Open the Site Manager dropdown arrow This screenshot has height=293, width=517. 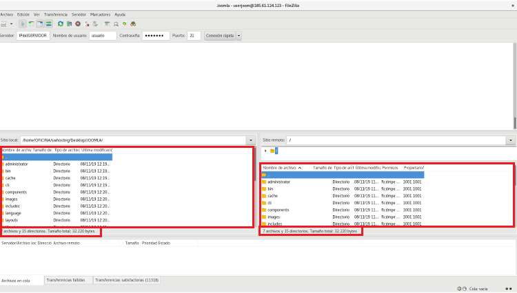tap(11, 24)
